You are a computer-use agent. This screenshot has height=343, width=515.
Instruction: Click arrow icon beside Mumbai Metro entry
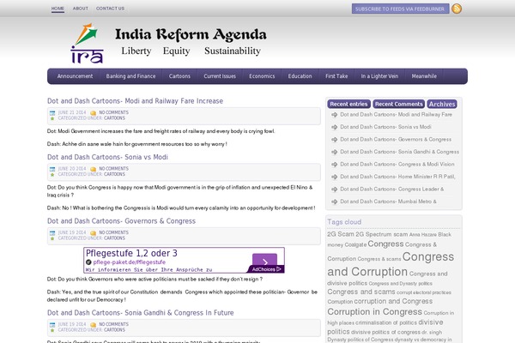pos(335,202)
